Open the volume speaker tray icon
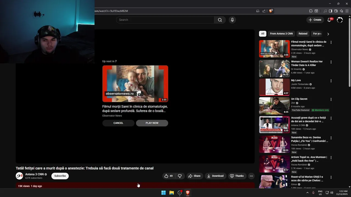This screenshot has width=351, height=197. [x=332, y=193]
